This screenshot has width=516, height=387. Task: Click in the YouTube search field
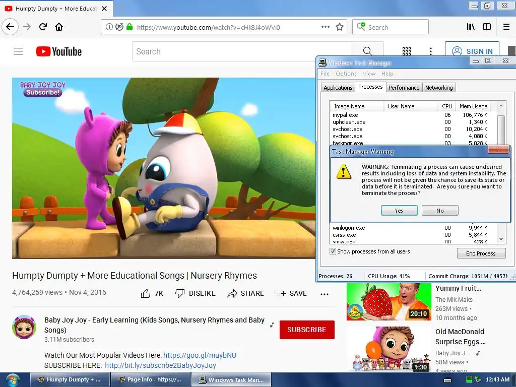pos(242,51)
